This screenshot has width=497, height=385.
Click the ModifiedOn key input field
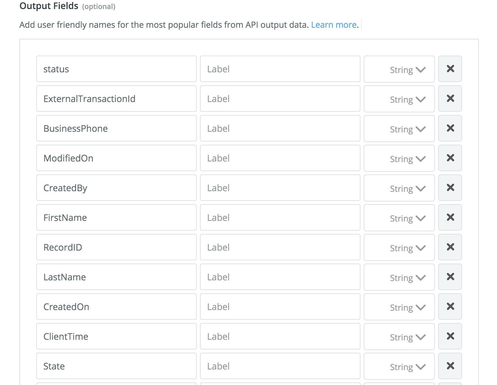pos(116,158)
